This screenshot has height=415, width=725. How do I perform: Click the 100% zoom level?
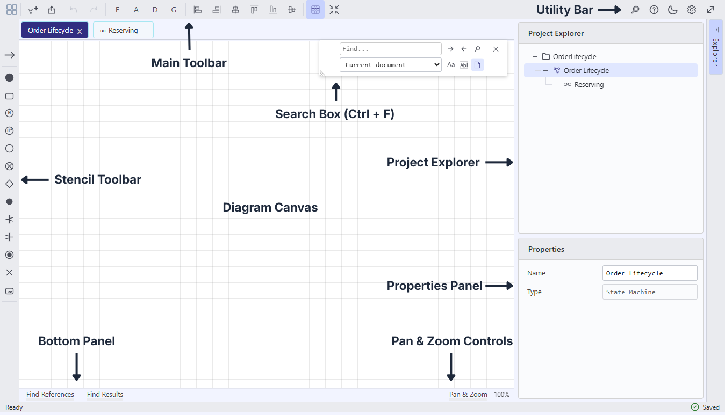pyautogui.click(x=501, y=395)
